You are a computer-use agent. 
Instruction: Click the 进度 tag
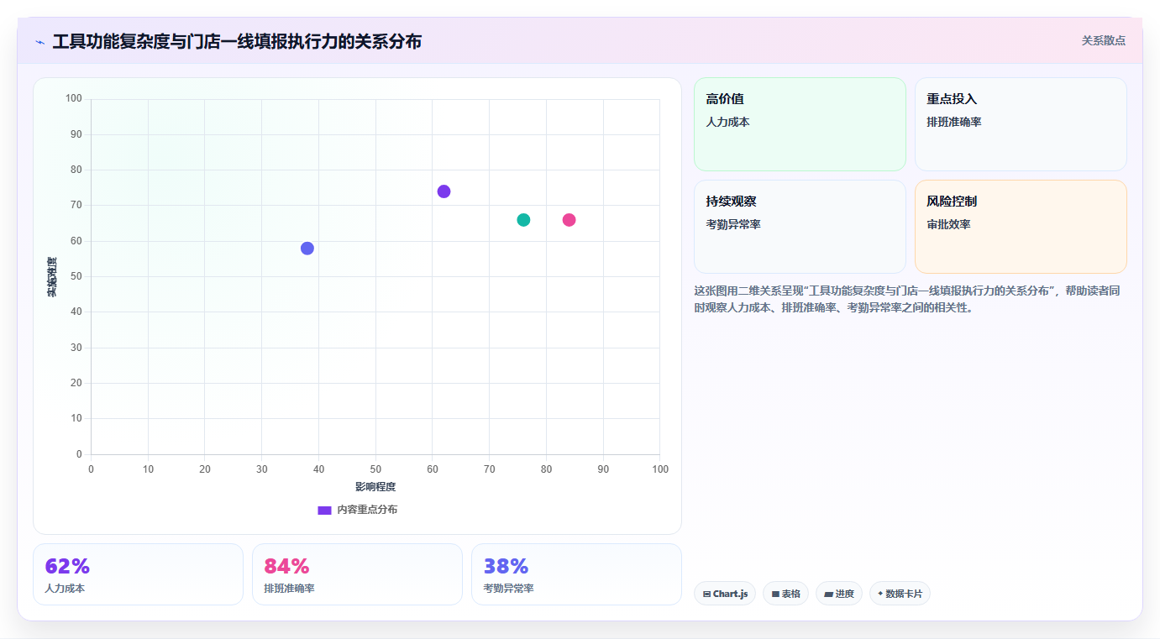pyautogui.click(x=839, y=594)
